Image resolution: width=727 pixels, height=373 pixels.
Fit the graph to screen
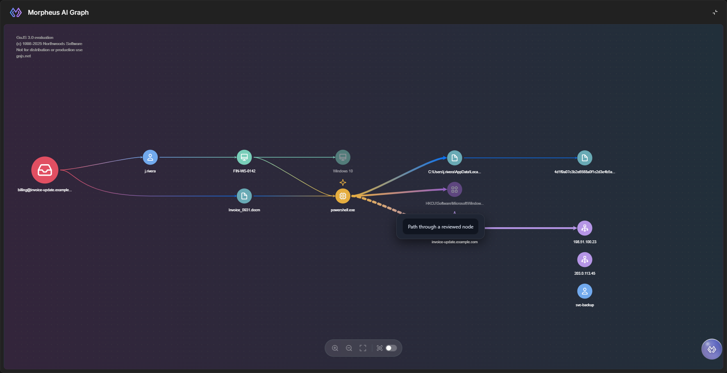(x=363, y=348)
